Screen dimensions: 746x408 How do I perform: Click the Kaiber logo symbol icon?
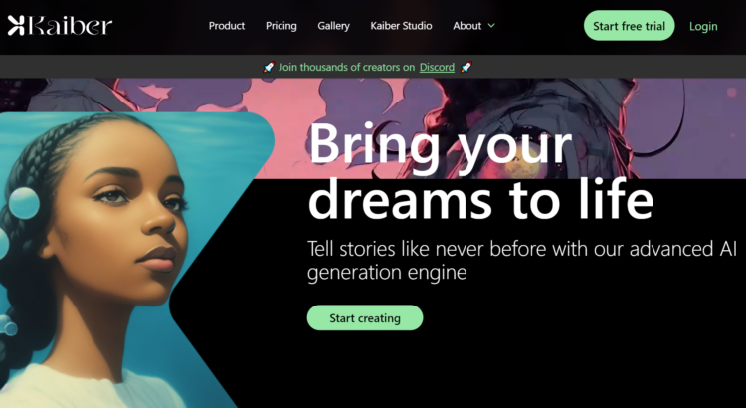(16, 26)
